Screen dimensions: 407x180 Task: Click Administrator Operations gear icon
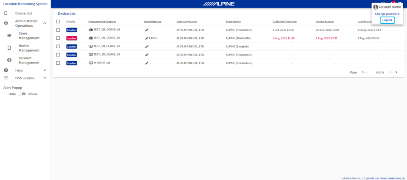[x=6, y=23]
